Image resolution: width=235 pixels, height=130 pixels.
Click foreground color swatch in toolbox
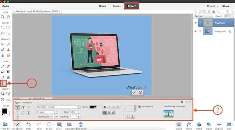tap(4, 111)
